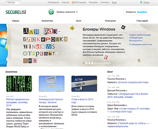Screen dimensions: 158x129
Task: Open 'Спам в августе 2010 года' article
Action: (x=82, y=101)
